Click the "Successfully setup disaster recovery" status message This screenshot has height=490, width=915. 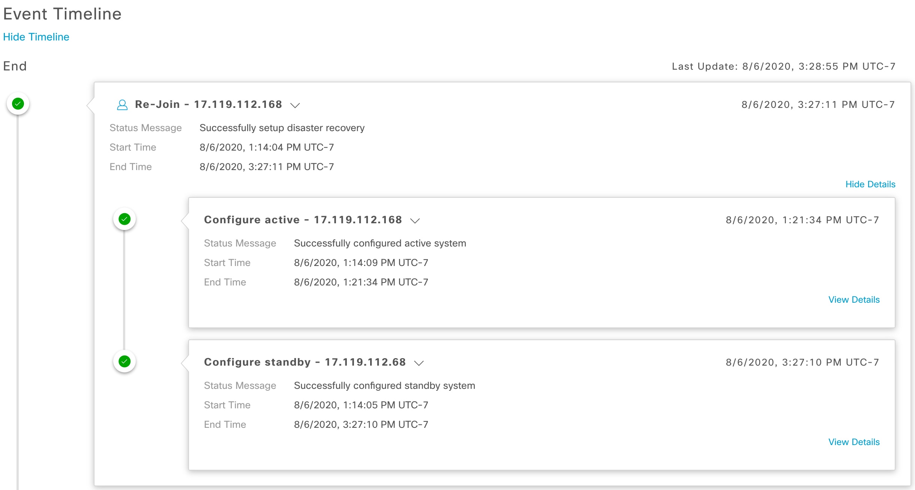pyautogui.click(x=282, y=128)
